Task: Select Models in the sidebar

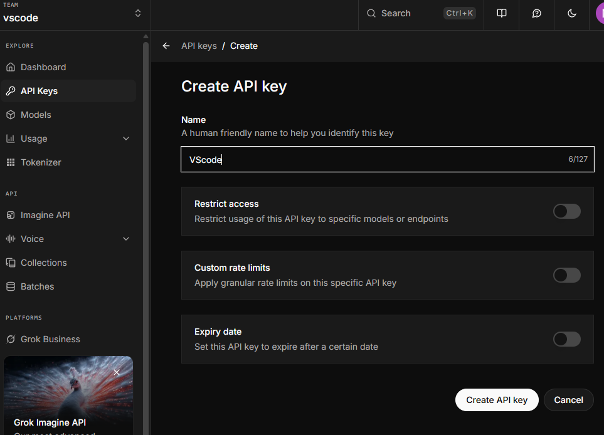Action: pyautogui.click(x=68, y=115)
